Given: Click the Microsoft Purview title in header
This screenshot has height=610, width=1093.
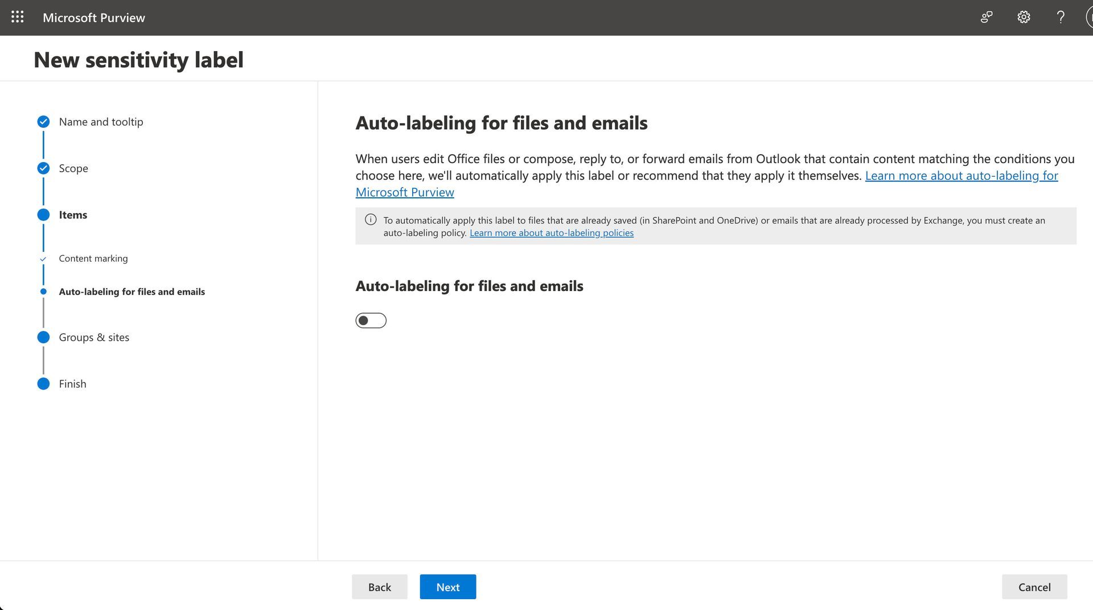Looking at the screenshot, I should coord(94,18).
